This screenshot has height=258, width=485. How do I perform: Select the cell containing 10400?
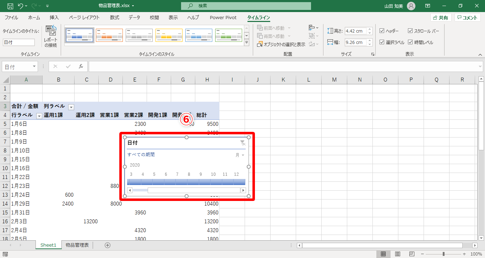(207, 204)
